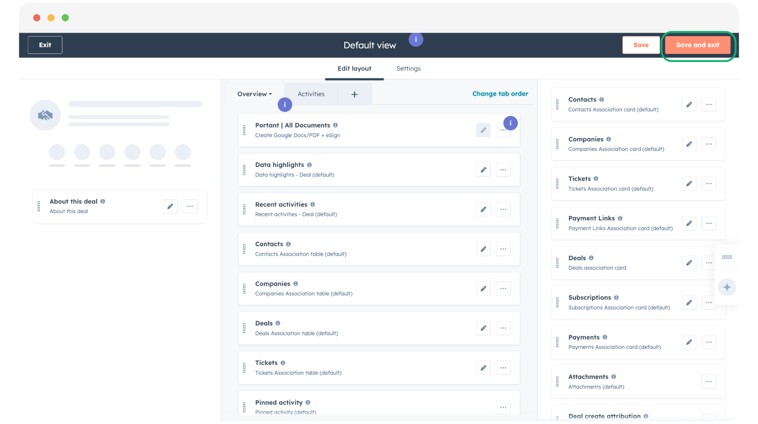
Task: Open more options for Pinned activity card
Action: (x=503, y=407)
